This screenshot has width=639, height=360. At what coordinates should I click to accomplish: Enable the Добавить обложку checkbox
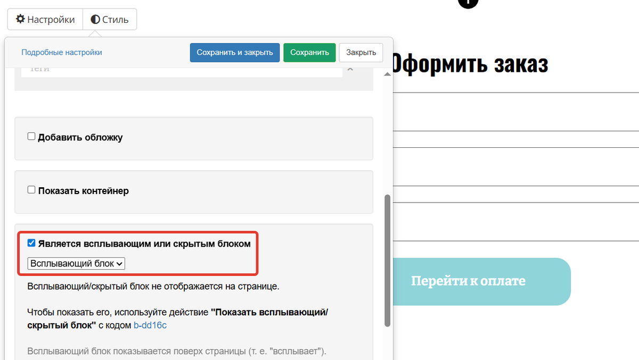click(31, 136)
